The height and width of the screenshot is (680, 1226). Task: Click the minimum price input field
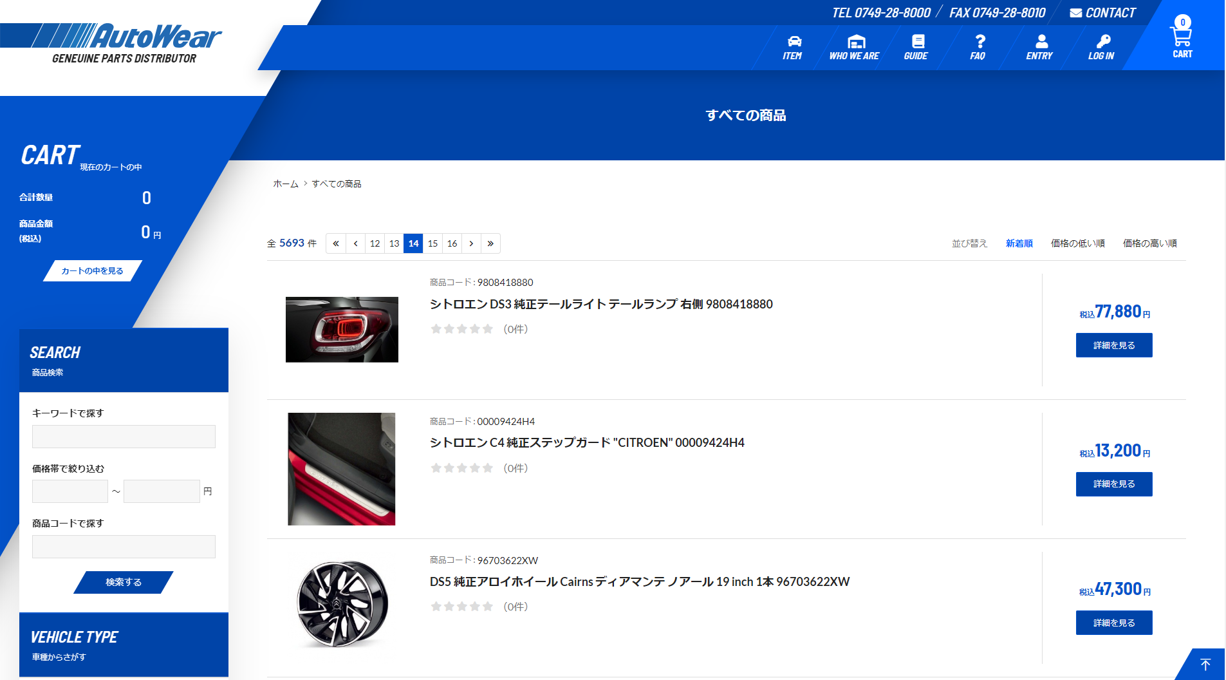[x=70, y=491]
